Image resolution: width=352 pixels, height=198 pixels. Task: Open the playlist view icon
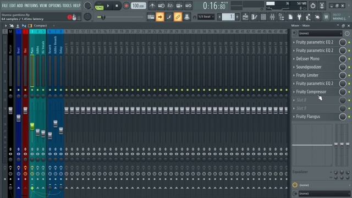pos(245,17)
